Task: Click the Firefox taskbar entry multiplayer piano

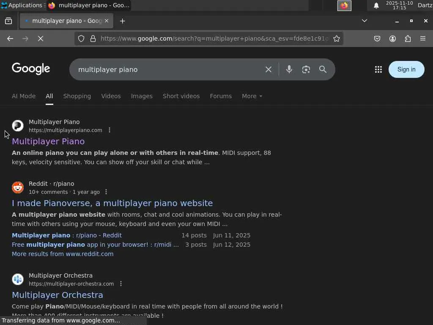Action: [x=89, y=5]
